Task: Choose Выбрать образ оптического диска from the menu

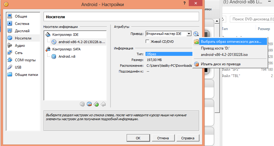Action: [231, 41]
